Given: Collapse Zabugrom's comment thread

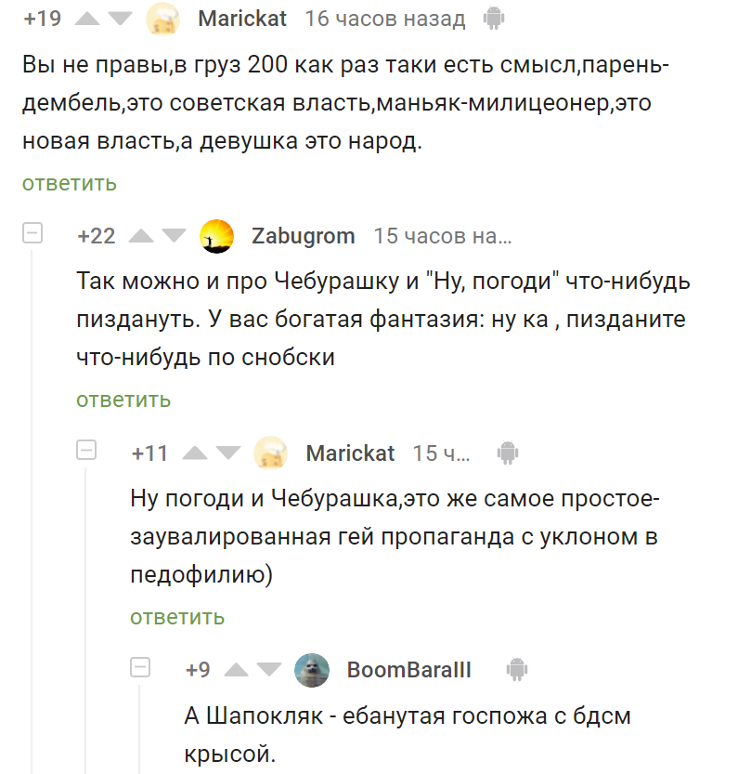Looking at the screenshot, I should pos(32,233).
